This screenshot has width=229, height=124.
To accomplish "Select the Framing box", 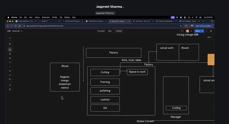I will (x=105, y=82).
